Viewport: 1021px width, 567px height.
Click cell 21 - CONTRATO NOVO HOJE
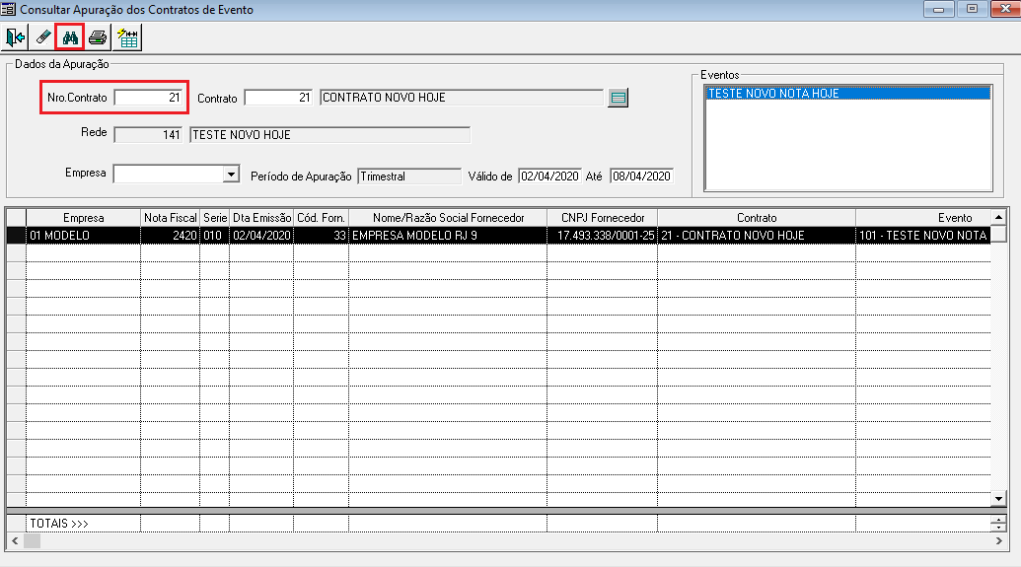(x=757, y=235)
